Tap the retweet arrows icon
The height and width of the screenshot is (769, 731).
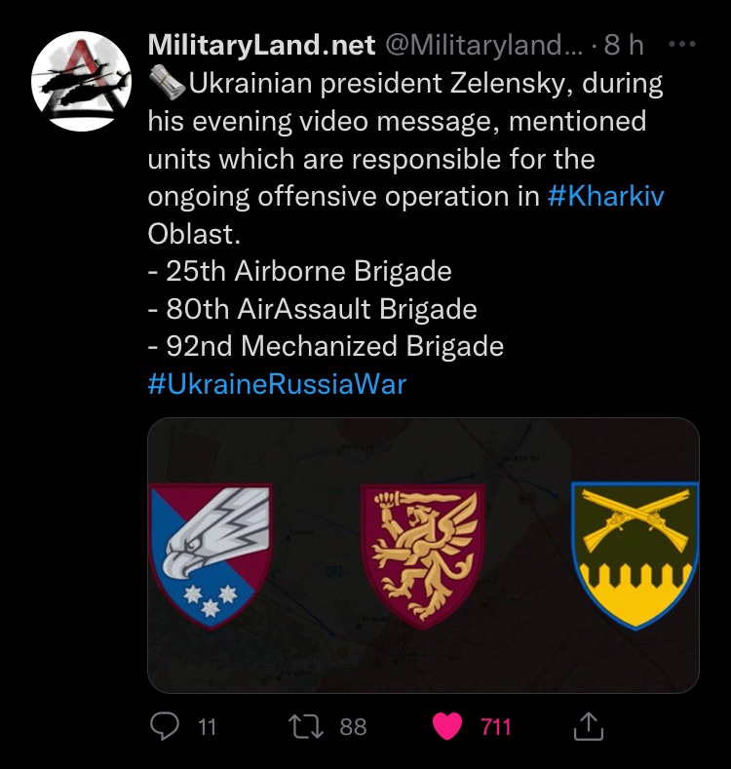[x=307, y=725]
